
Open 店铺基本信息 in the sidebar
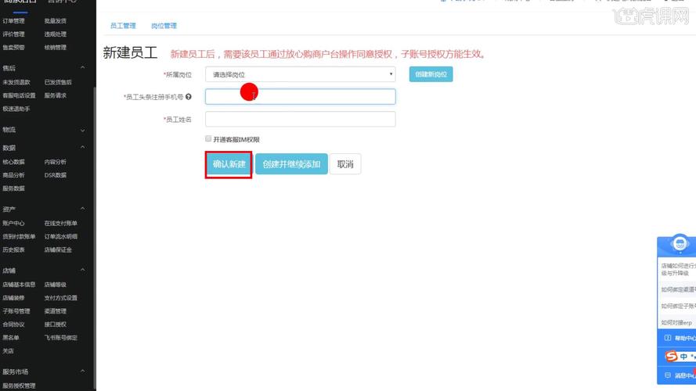tap(19, 285)
